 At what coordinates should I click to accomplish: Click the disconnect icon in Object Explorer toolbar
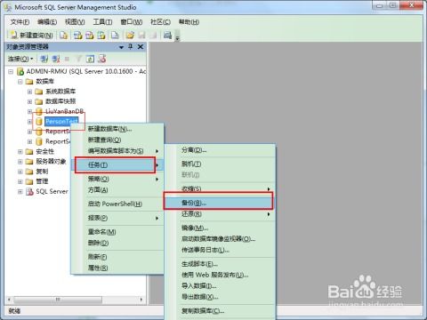tap(55, 59)
